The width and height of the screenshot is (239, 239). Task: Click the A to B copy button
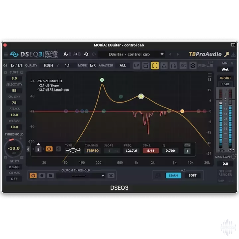point(77,54)
